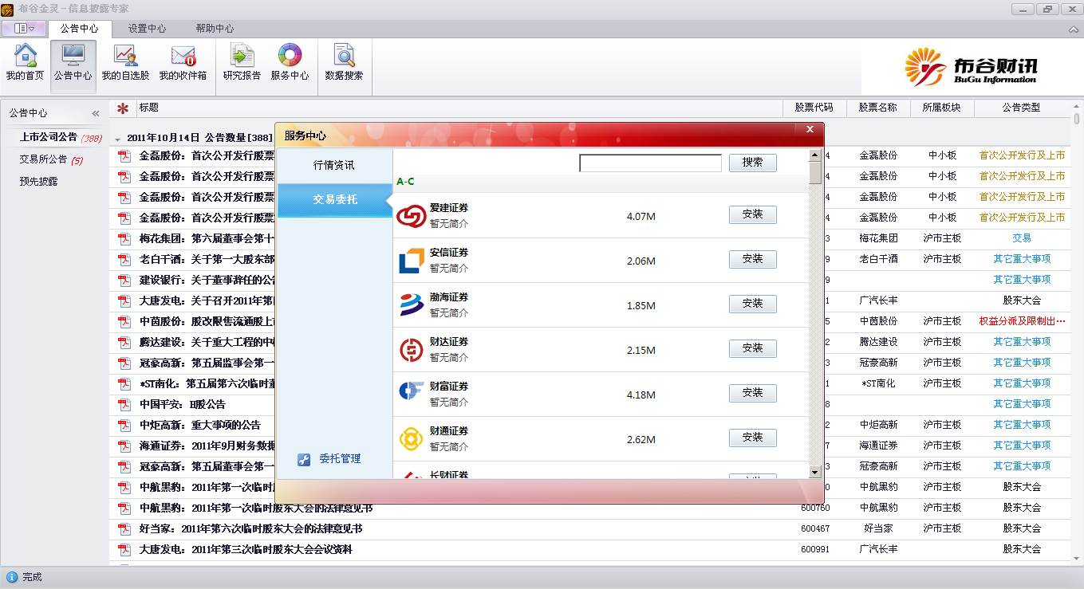Image resolution: width=1084 pixels, height=589 pixels.
Task: Open 中航黑豹 股东大会的法律意见书 row
Action: pos(590,508)
